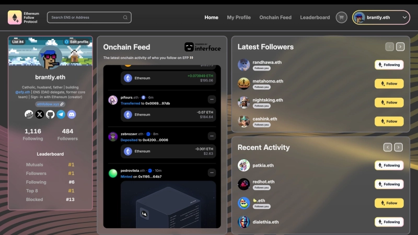418x235 pixels.
Task: Open the options menu on pifours.eth post
Action: pos(211,99)
